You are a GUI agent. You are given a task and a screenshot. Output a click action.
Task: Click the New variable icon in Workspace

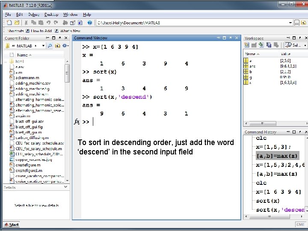(246, 45)
